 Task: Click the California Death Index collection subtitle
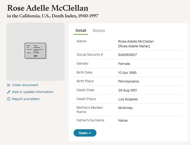pyautogui.click(x=53, y=16)
